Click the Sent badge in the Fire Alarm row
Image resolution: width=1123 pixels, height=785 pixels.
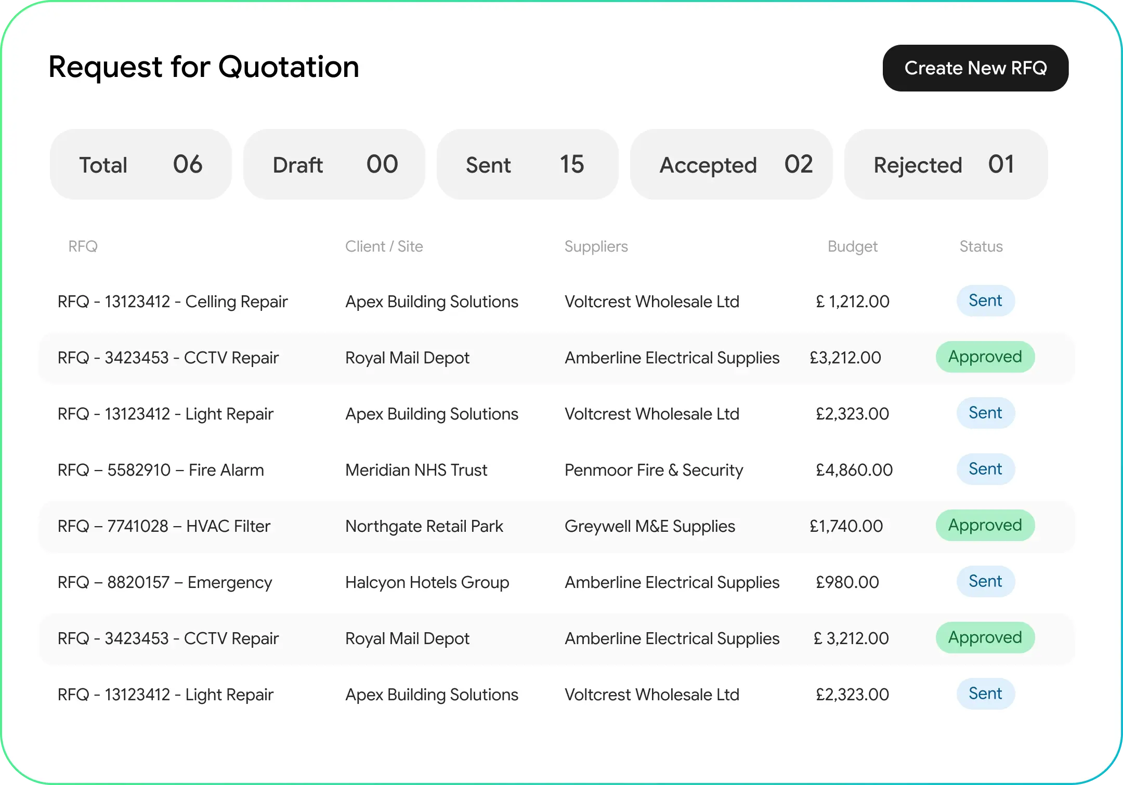coord(986,469)
